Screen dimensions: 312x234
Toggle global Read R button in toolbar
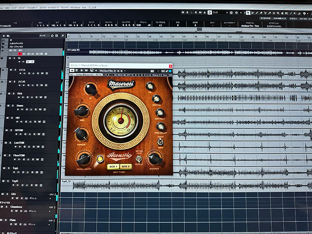196,12
